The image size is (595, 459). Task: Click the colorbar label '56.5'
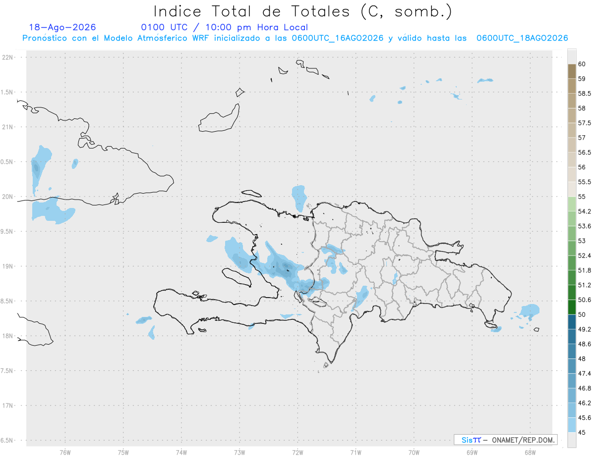tap(585, 153)
